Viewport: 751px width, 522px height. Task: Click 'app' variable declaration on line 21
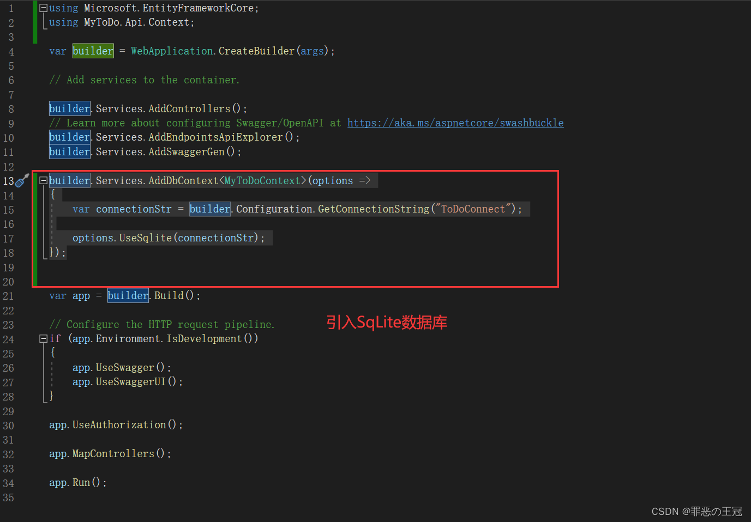click(x=81, y=295)
